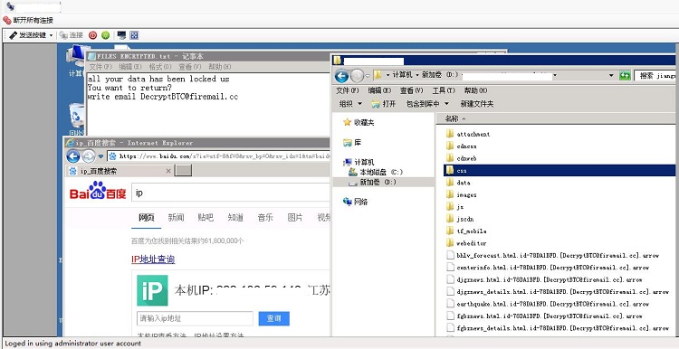
Task: Select the encrypted earthquake.html .arrow file
Action: (x=548, y=304)
